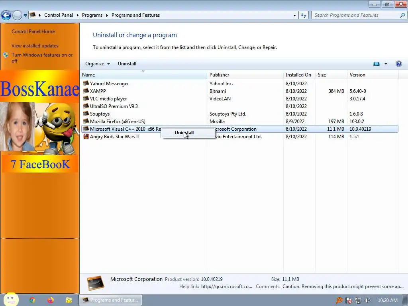Select UltraISO Premium V9.3 entry
This screenshot has height=306, width=408.
pos(114,106)
